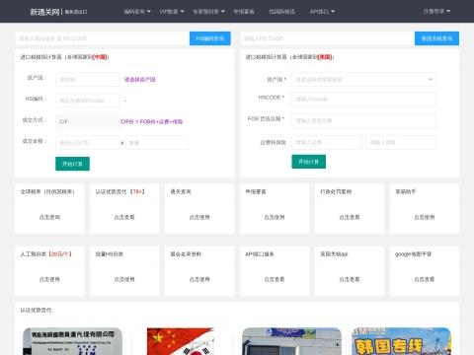The height and width of the screenshot is (355, 474).
Task: Click 点击查看 on the google地图平替 card
Action: click(x=425, y=279)
